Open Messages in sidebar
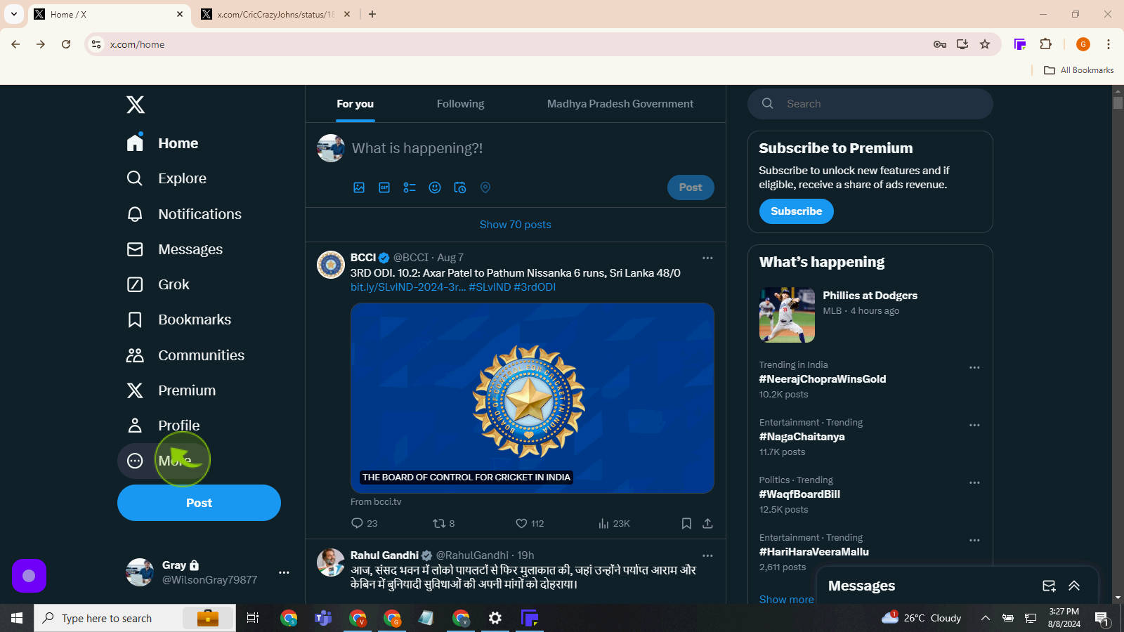The image size is (1124, 632). click(174, 249)
